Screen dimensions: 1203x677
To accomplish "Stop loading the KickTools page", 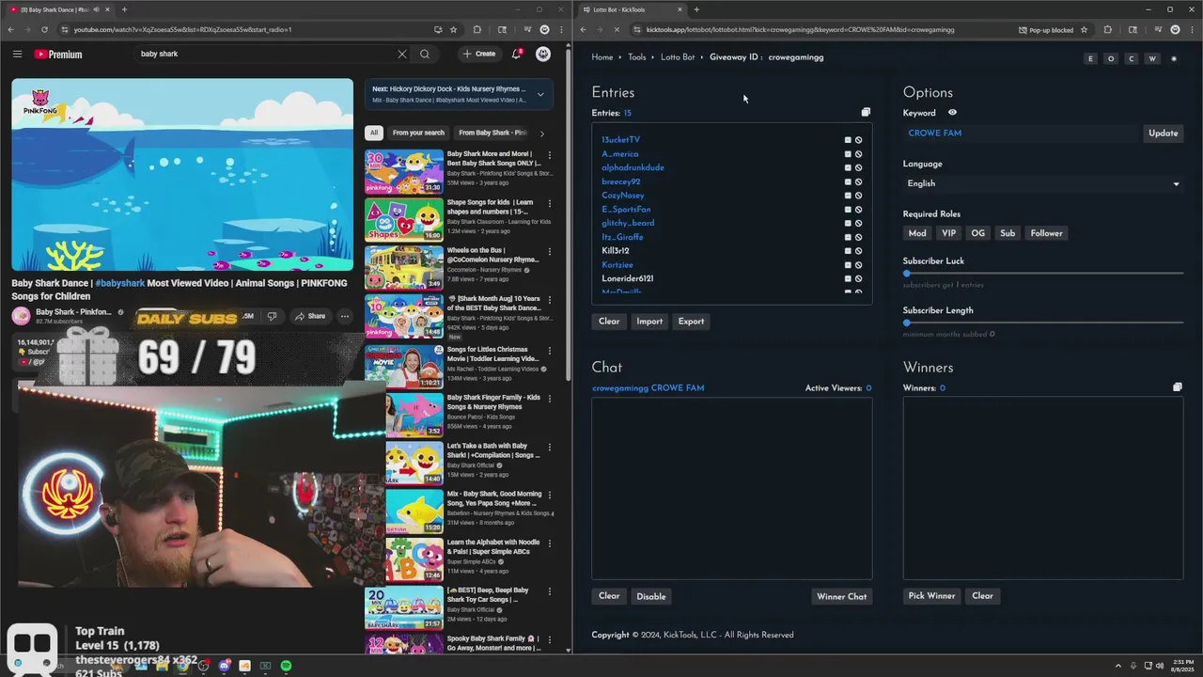I will pyautogui.click(x=617, y=30).
